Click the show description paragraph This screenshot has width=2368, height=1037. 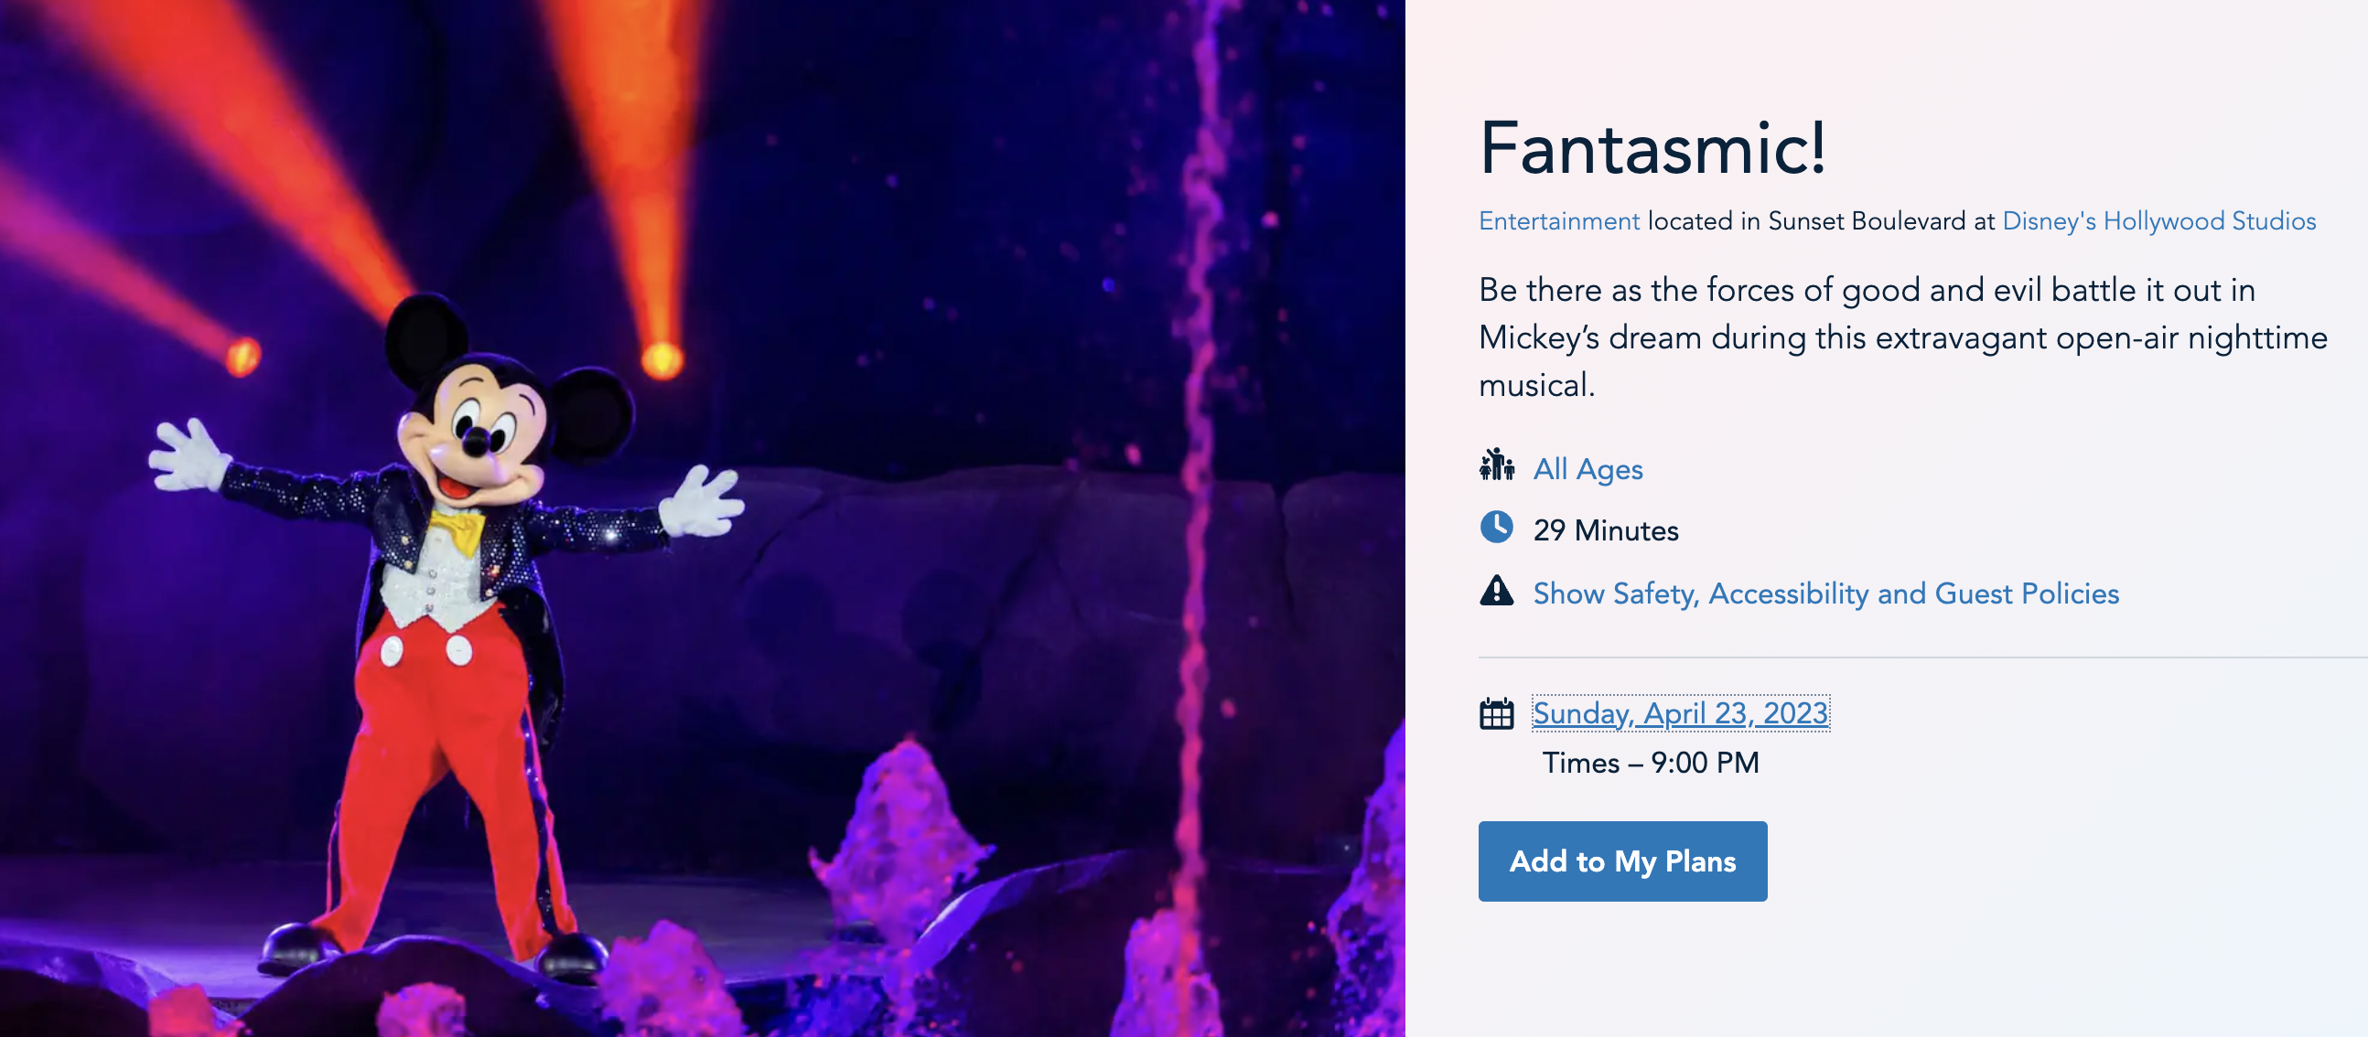[1903, 337]
